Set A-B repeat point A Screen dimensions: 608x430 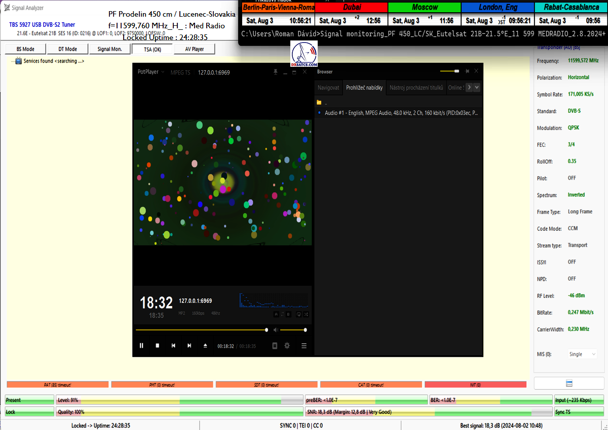276,314
